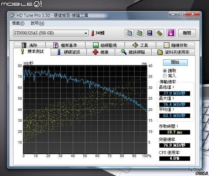Click the HD Tune title bar app icon

pos(12,16)
